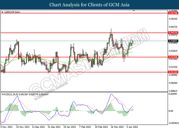The width and height of the screenshot is (179, 128).
Task: Select the 0.91104 support price label
Action: click(173, 72)
